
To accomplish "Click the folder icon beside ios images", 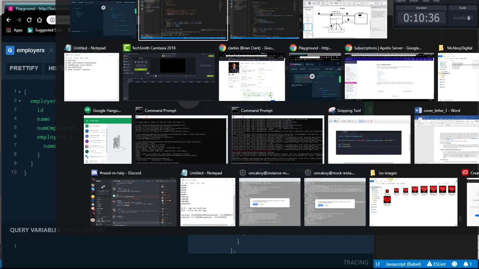I will coord(373,173).
